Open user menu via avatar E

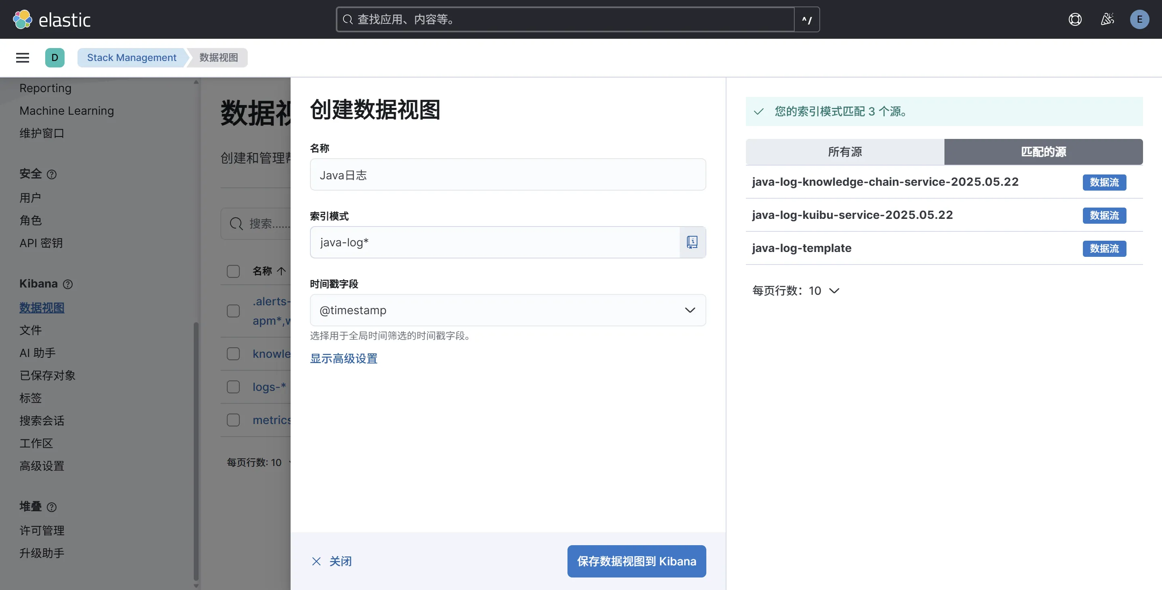(1140, 19)
